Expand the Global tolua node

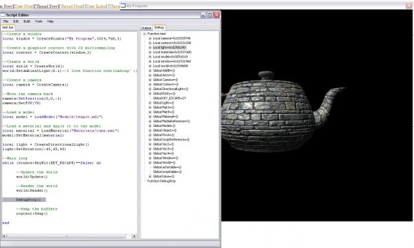point(150,176)
